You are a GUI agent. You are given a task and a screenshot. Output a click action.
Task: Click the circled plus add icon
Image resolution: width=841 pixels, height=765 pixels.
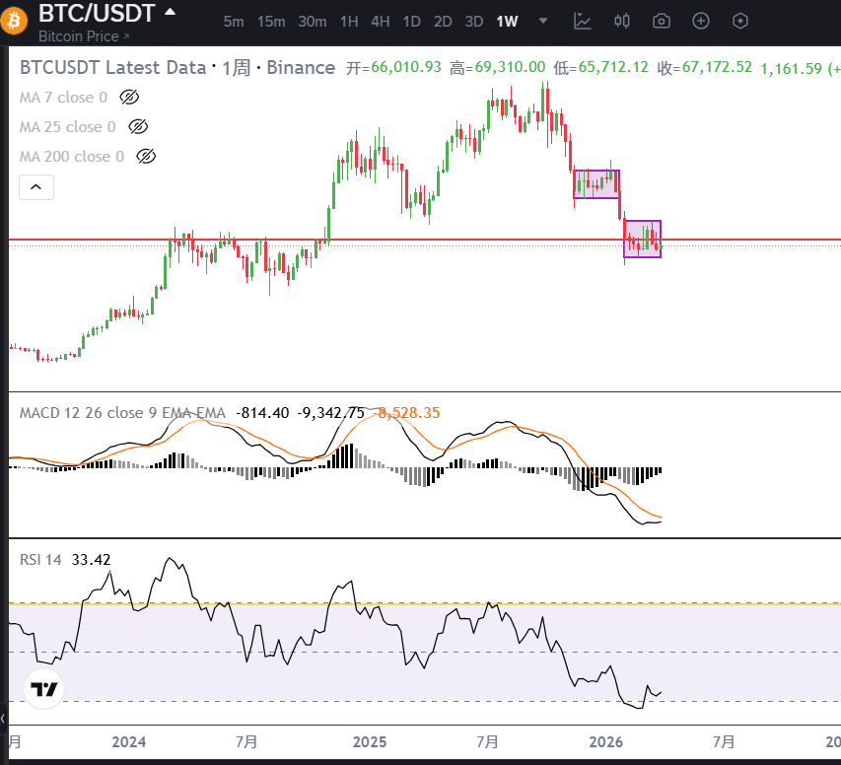tap(700, 21)
